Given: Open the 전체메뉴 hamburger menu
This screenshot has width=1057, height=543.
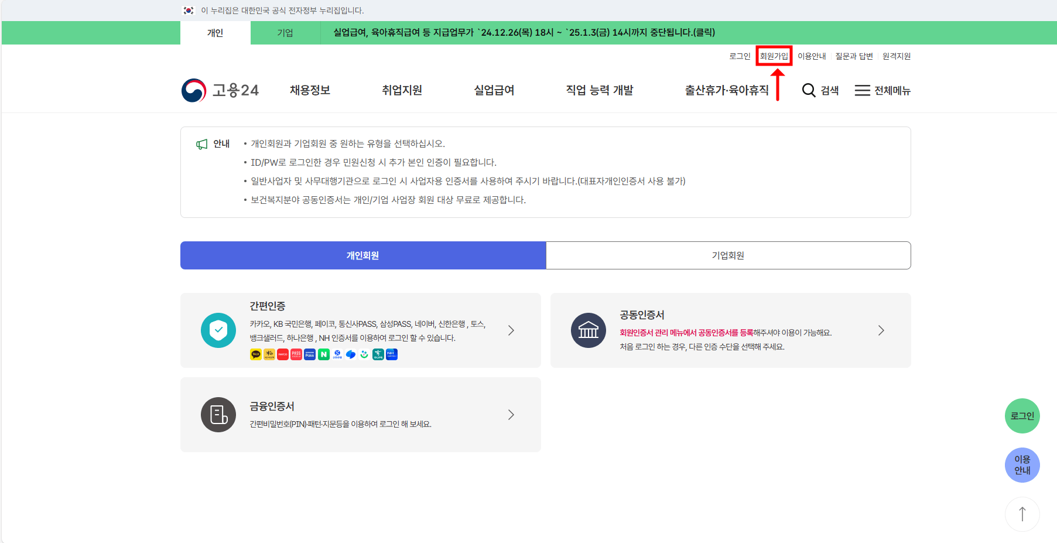Looking at the screenshot, I should coord(862,90).
